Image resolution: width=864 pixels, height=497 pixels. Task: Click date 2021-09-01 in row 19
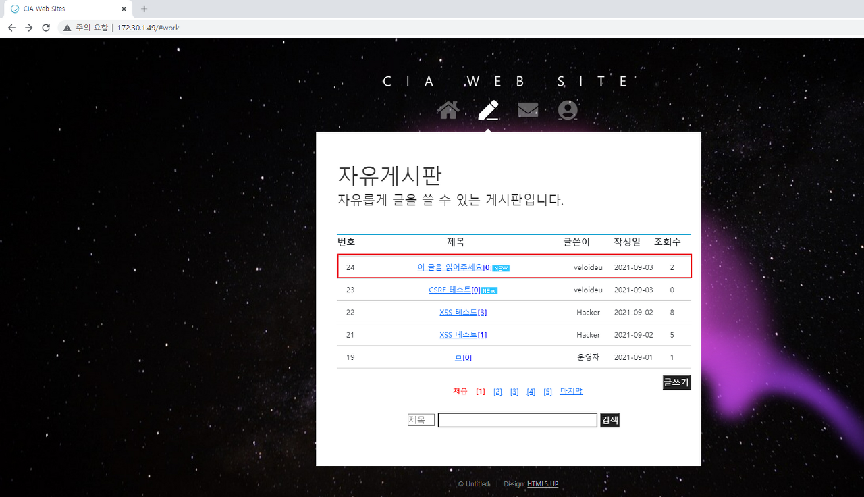pos(634,357)
